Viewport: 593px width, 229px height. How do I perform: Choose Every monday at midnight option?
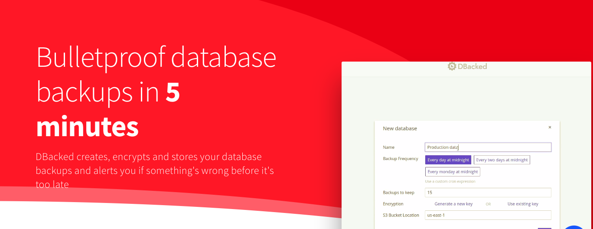pyautogui.click(x=453, y=172)
